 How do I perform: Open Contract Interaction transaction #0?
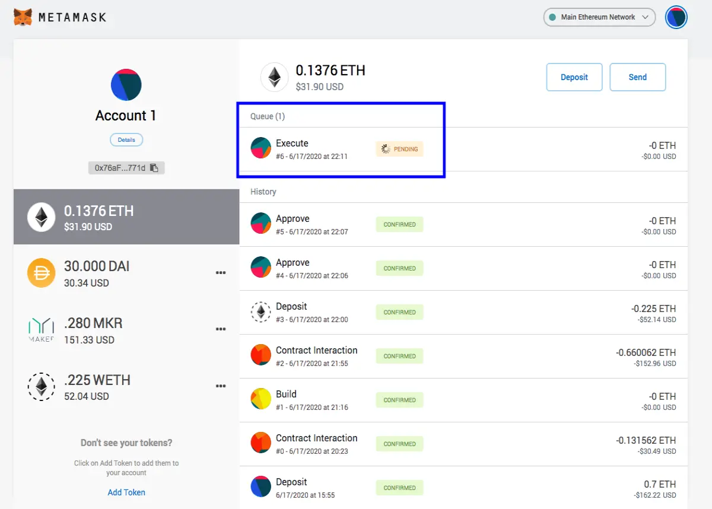[x=463, y=444]
